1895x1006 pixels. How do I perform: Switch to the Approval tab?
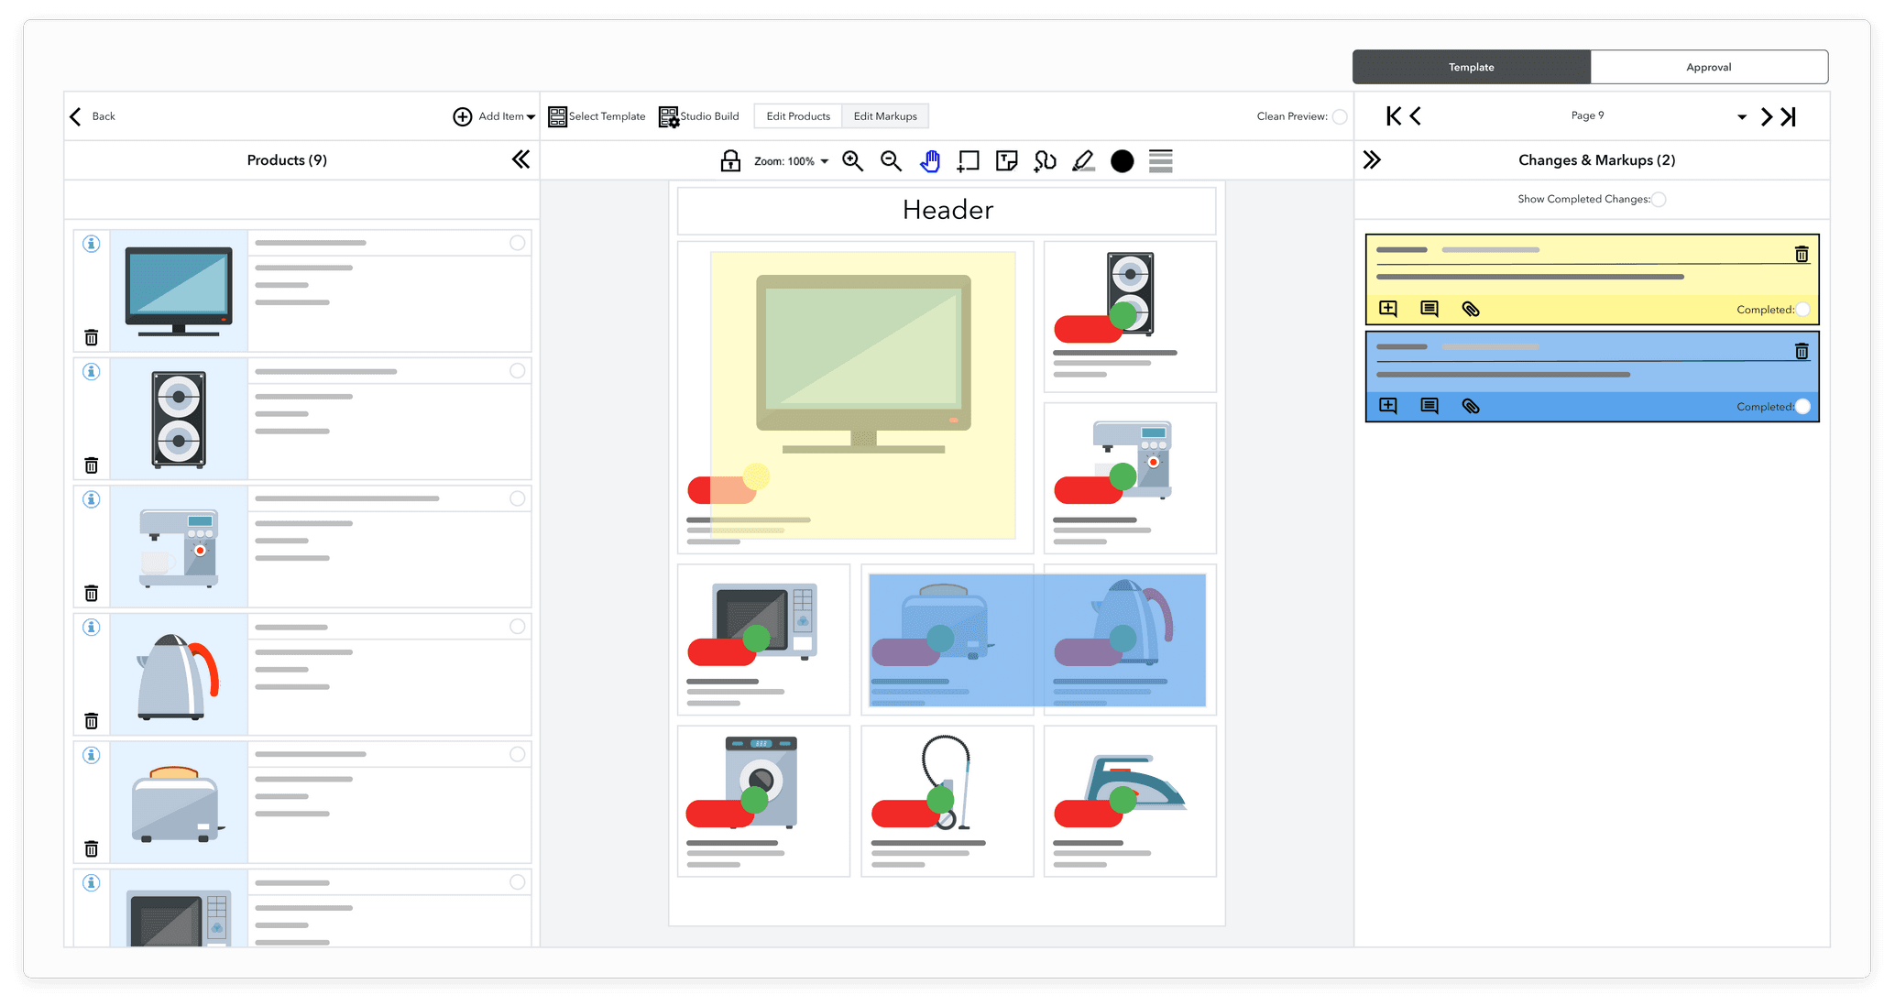click(x=1708, y=67)
